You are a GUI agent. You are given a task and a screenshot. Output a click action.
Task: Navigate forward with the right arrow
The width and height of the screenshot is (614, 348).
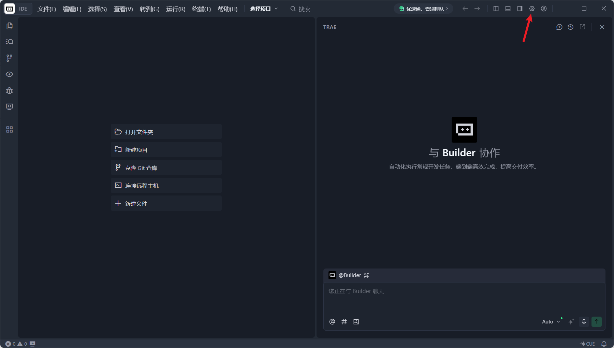[x=477, y=9]
